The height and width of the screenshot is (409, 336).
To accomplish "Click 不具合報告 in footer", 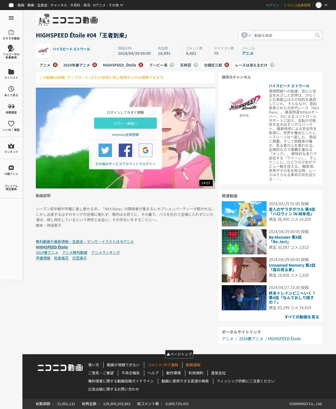I will click(130, 373).
